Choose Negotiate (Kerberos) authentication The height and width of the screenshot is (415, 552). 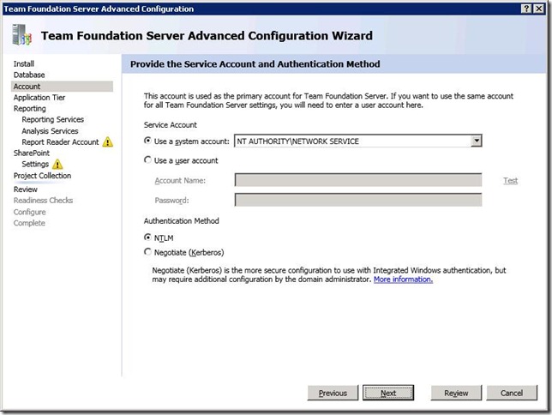147,252
